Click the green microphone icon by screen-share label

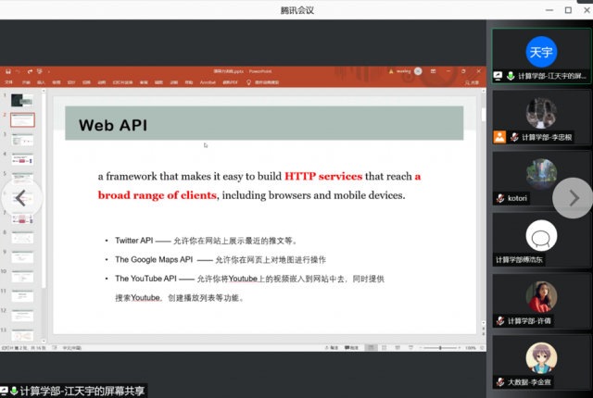coord(13,392)
